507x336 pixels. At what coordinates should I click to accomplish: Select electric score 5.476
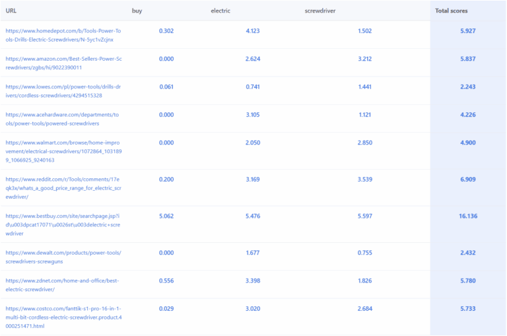coord(253,216)
